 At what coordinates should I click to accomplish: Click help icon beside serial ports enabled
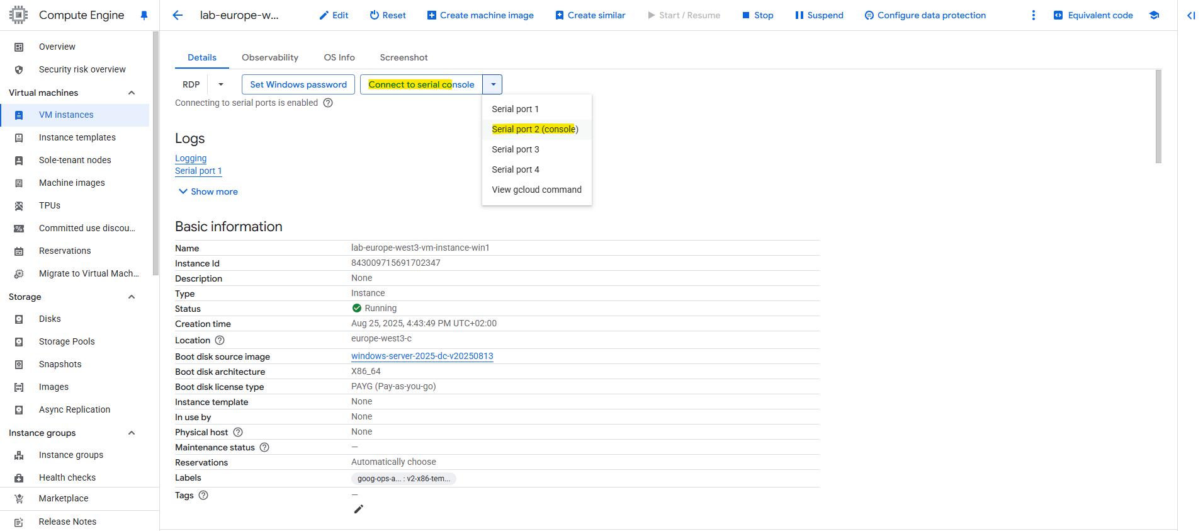(328, 103)
